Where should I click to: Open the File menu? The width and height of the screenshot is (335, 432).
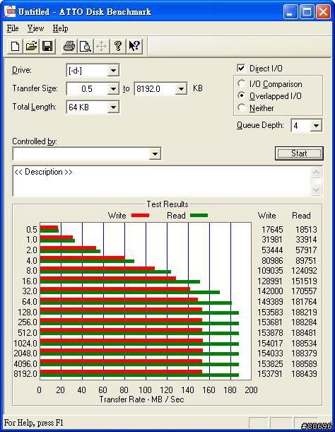point(13,28)
